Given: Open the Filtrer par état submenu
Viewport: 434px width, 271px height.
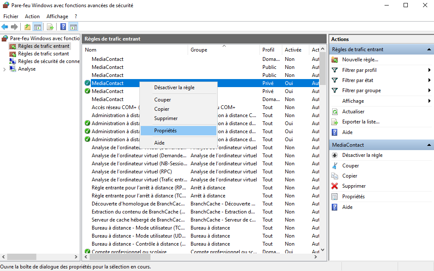Looking at the screenshot, I should pos(358,80).
